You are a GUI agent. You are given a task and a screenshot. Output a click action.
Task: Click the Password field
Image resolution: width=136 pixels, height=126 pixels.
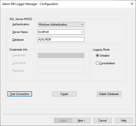[x=61, y=71]
